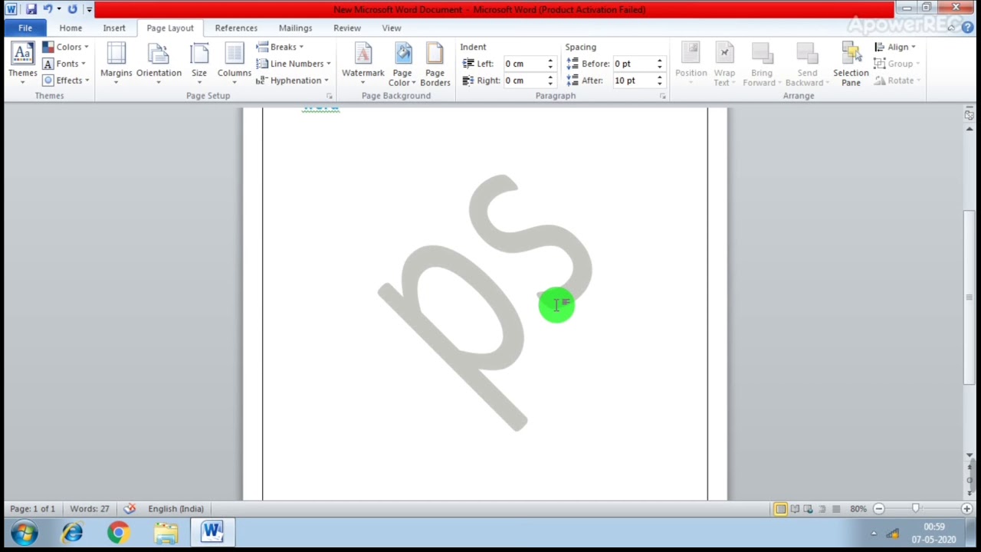This screenshot has width=981, height=552.
Task: Show hidden system tray icons
Action: [874, 534]
